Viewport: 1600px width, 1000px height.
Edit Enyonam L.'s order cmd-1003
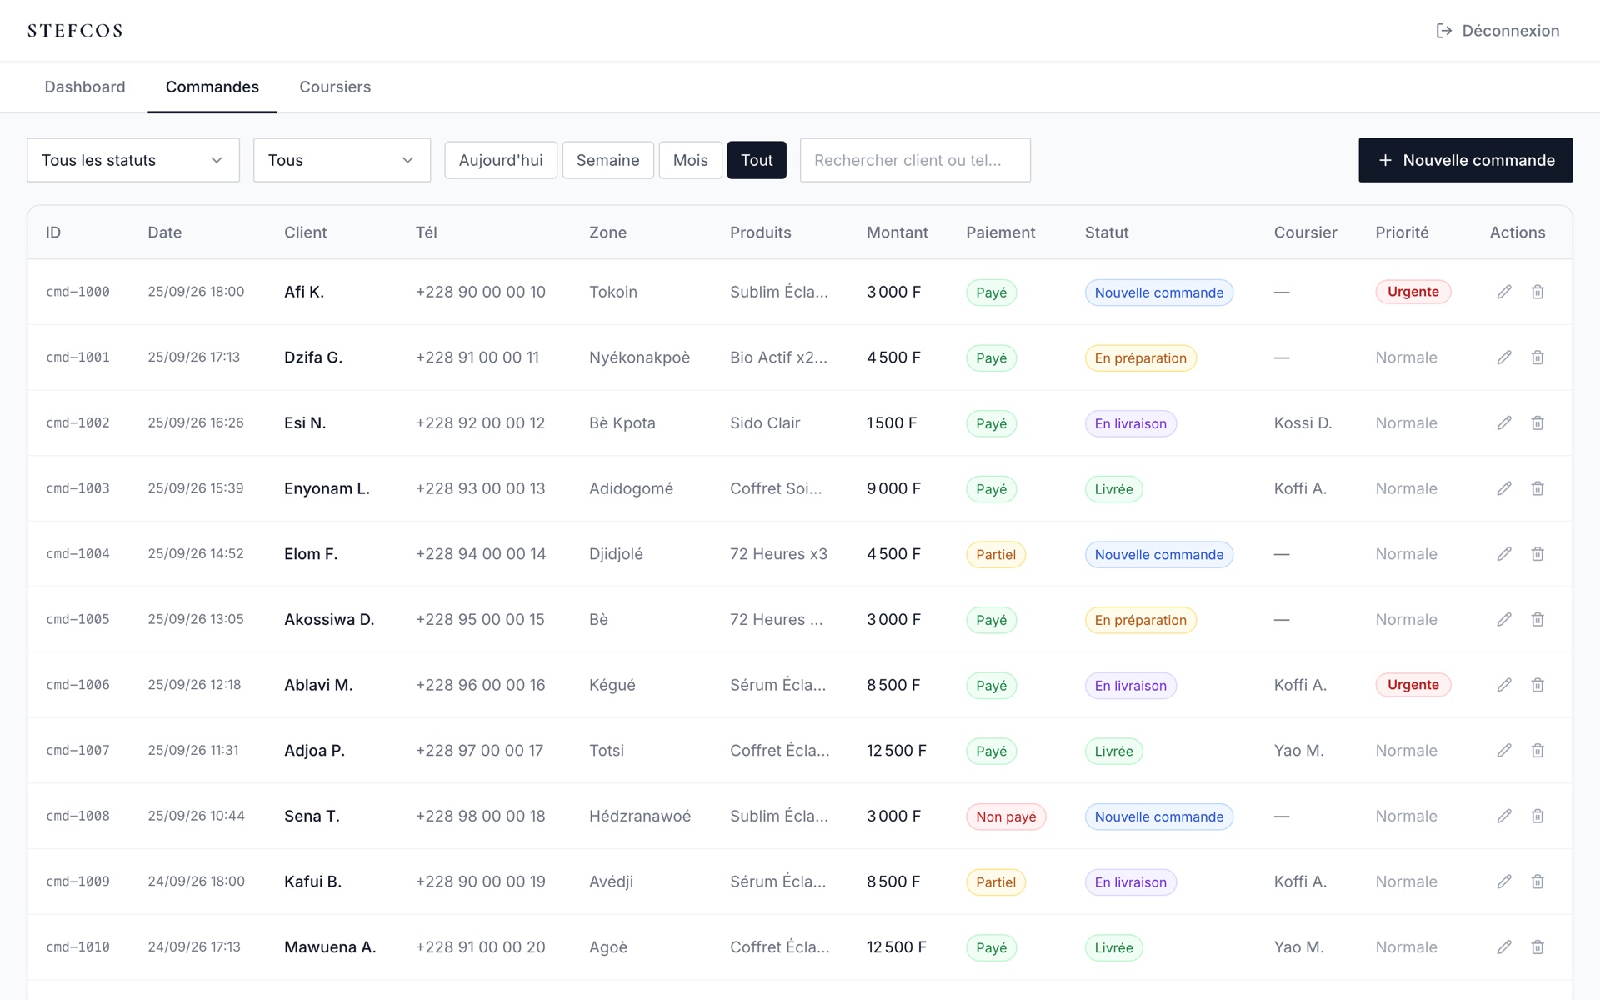pos(1504,488)
